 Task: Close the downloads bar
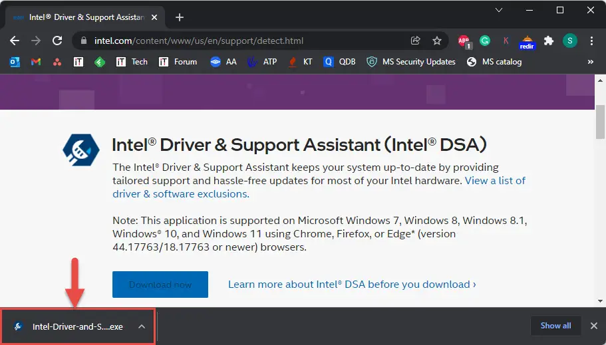(x=594, y=326)
